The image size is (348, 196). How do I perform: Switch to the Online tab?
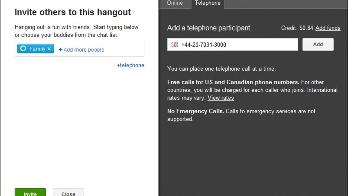175,3
